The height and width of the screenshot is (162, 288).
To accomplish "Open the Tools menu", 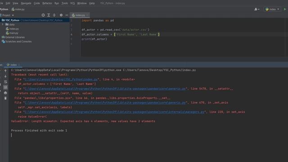I will pyautogui.click(x=64, y=3).
